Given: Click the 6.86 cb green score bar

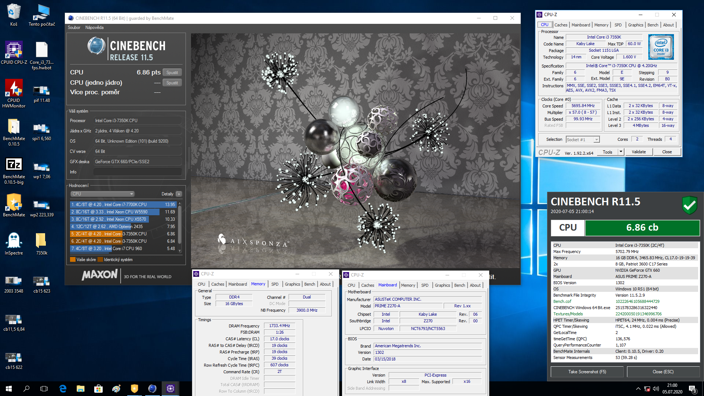Looking at the screenshot, I should coord(642,228).
